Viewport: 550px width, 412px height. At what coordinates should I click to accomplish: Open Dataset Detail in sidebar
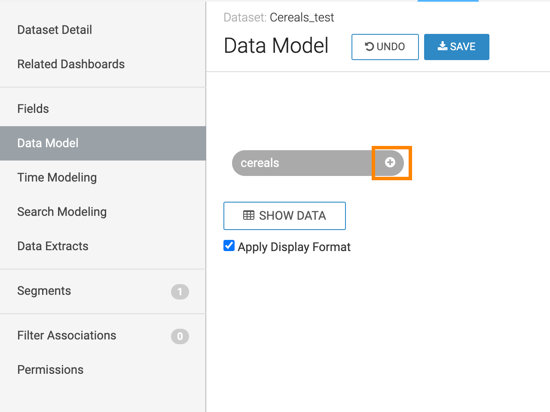[55, 30]
